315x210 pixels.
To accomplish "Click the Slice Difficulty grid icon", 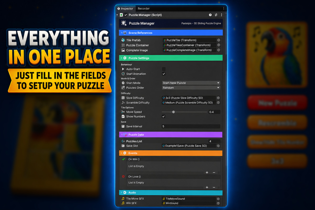I will click(123, 98).
